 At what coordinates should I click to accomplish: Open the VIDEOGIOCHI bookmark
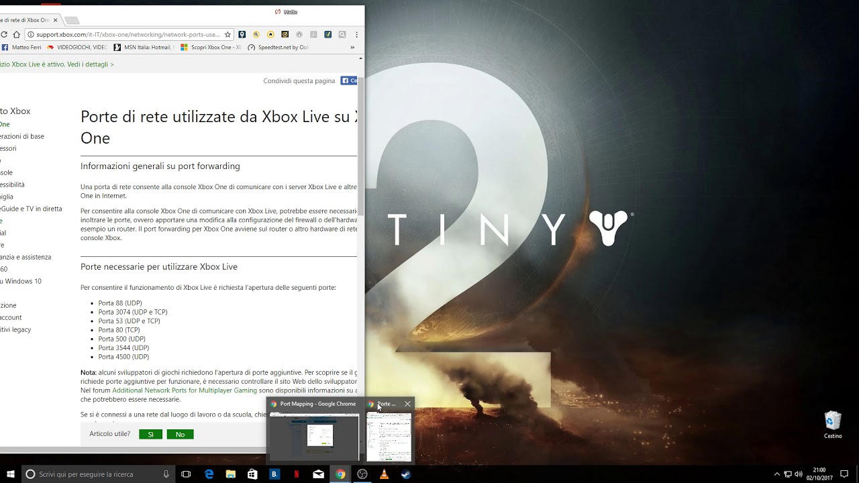point(77,48)
